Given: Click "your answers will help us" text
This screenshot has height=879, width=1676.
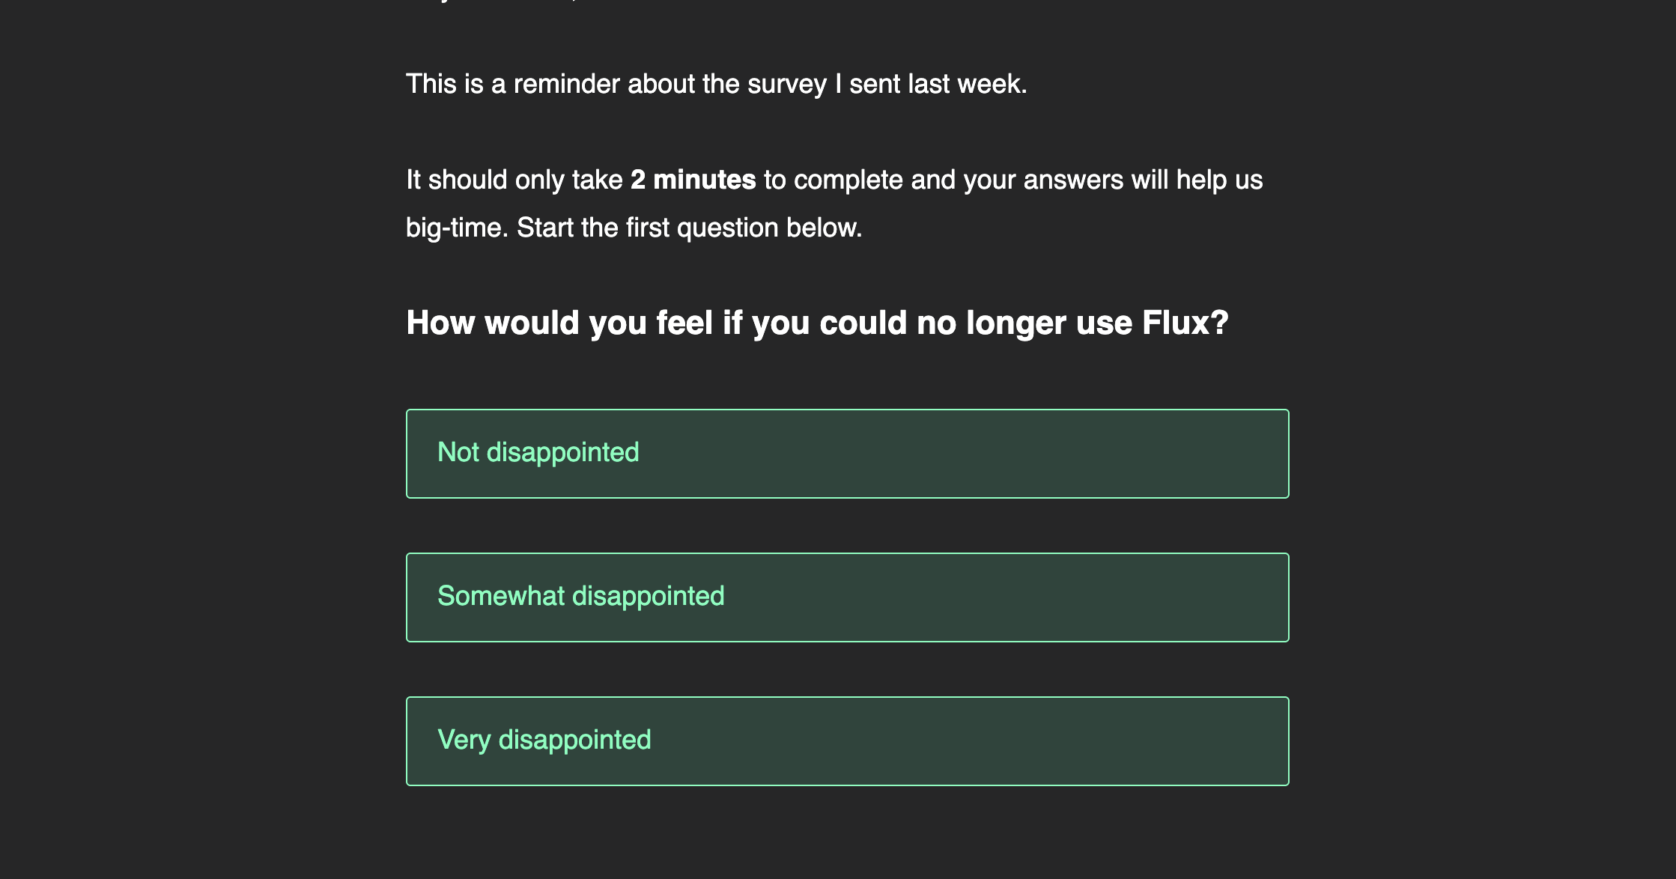Looking at the screenshot, I should (x=1113, y=180).
